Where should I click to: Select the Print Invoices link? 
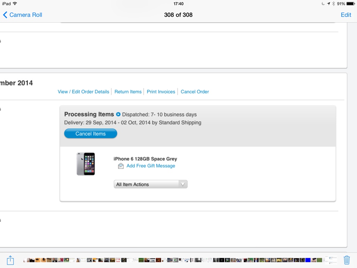[x=161, y=92]
